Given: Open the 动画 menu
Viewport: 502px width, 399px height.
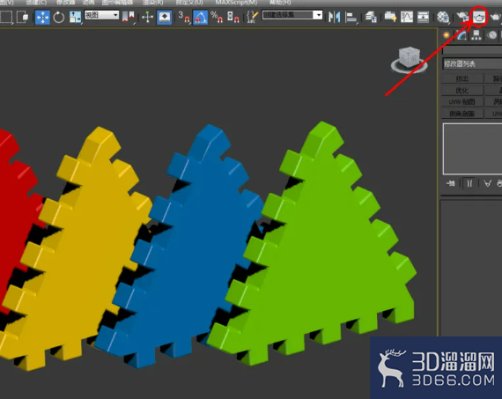Looking at the screenshot, I should pos(88,3).
